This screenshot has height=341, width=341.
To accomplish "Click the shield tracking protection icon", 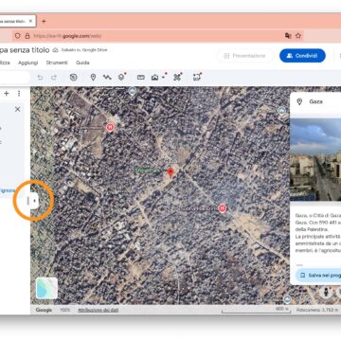I will pos(18,36).
